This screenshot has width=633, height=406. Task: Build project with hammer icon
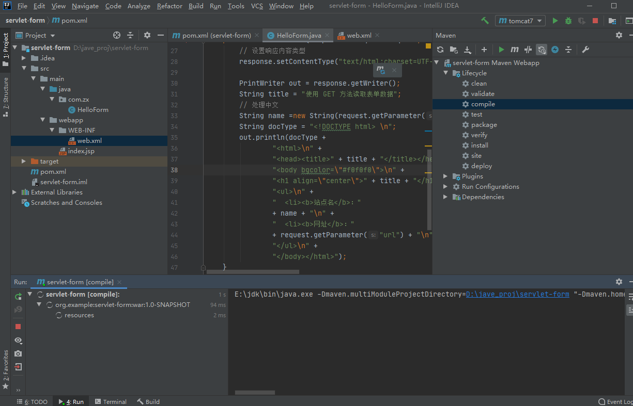point(485,21)
